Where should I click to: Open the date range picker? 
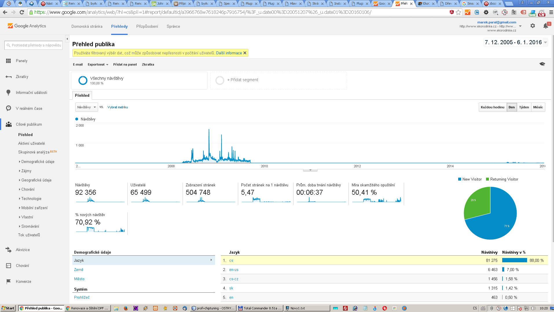coord(516,42)
